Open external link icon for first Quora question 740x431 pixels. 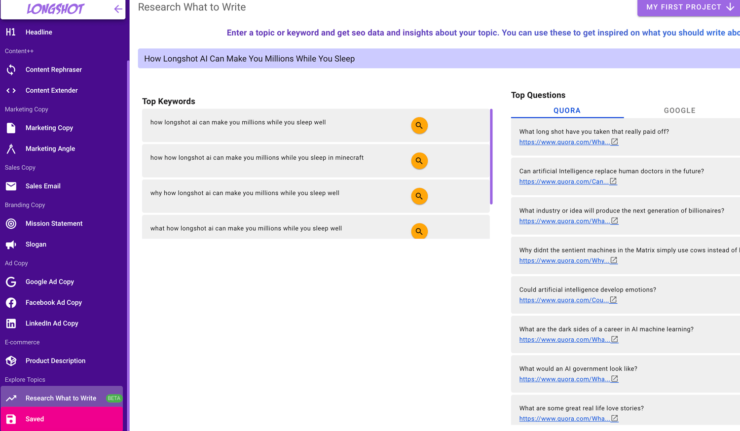point(614,142)
